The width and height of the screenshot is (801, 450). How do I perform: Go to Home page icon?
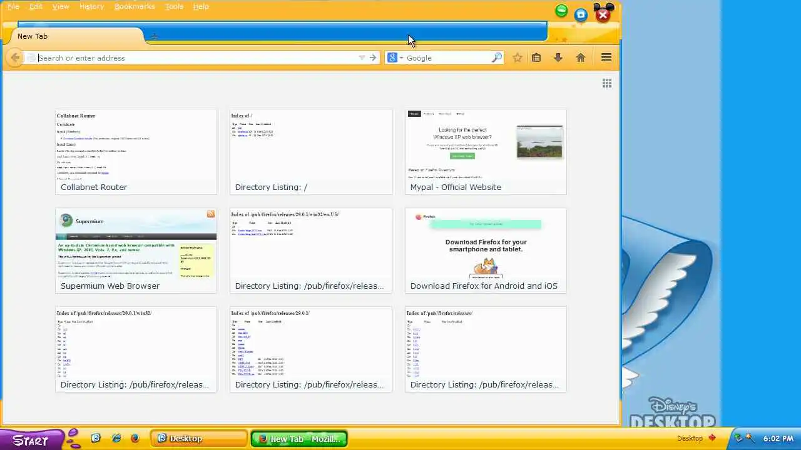coord(581,57)
